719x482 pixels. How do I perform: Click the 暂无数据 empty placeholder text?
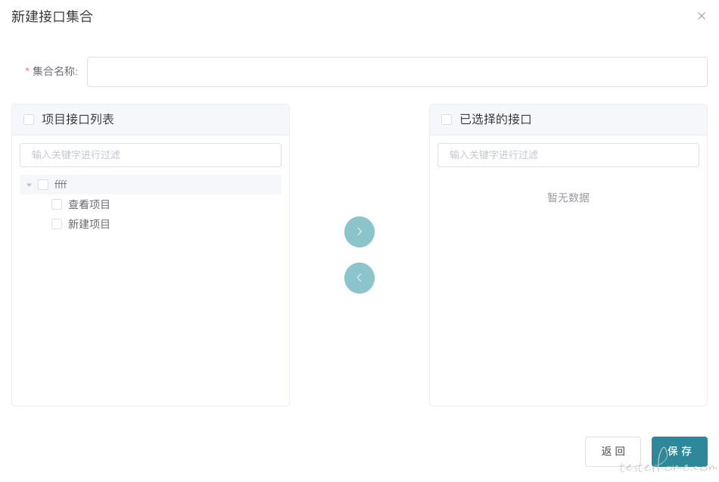click(x=568, y=197)
